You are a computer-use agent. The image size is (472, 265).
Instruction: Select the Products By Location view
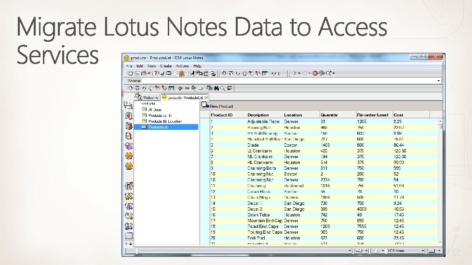pos(165,121)
